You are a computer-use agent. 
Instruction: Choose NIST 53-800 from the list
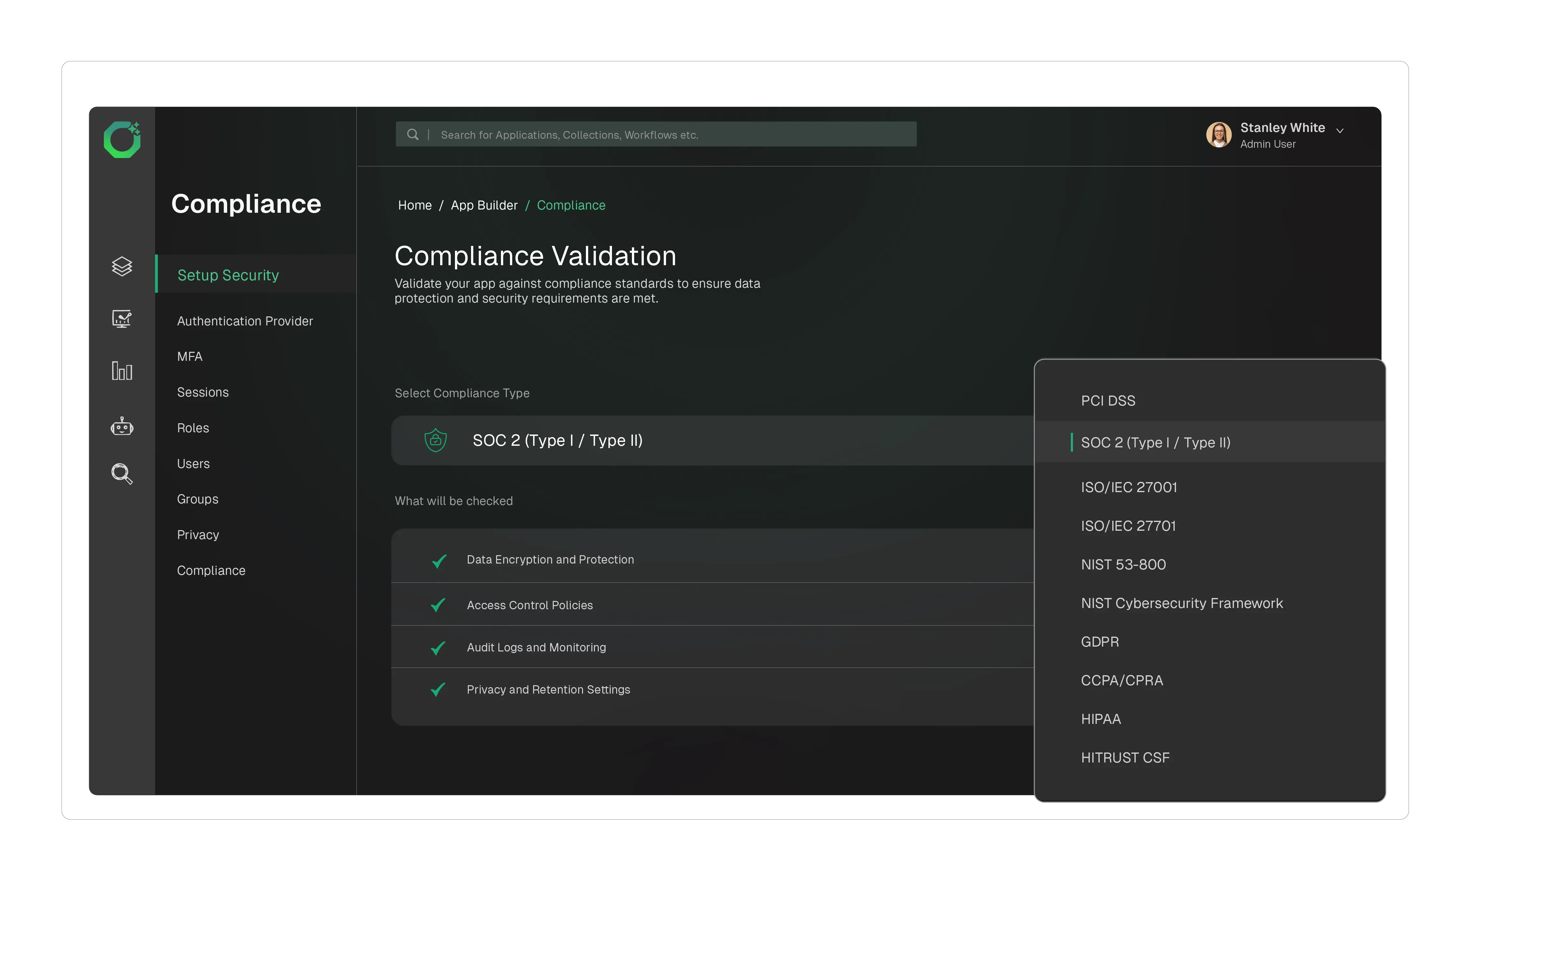tap(1124, 565)
